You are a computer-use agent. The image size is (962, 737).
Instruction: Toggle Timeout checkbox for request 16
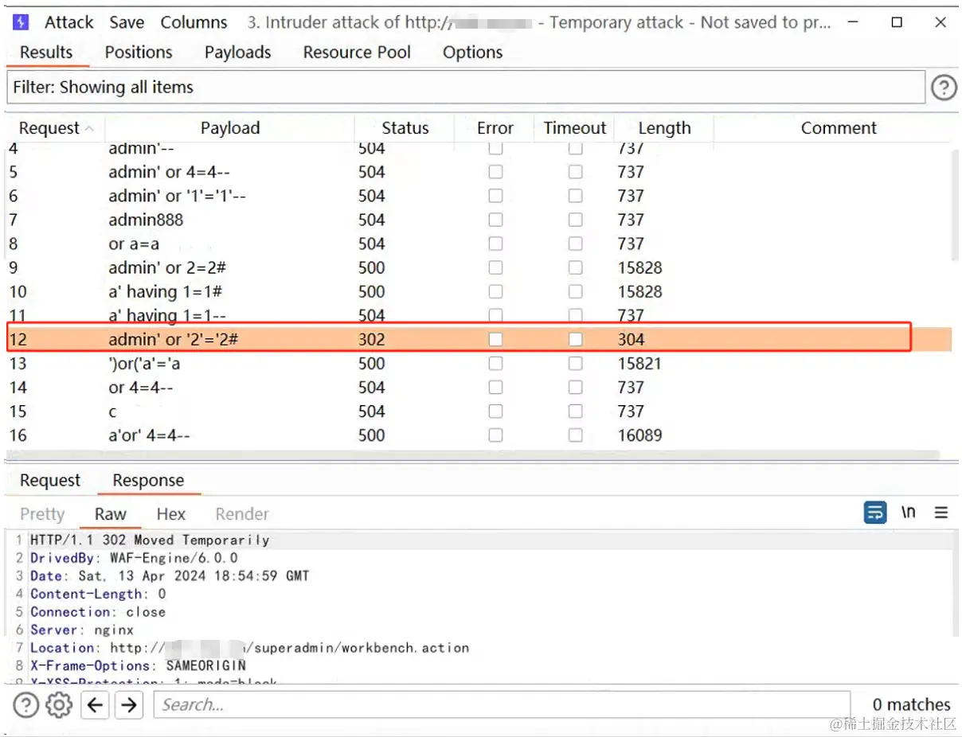pyautogui.click(x=575, y=435)
